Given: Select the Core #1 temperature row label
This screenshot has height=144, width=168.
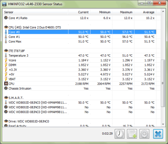Looking at the screenshot, I should pyautogui.click(x=14, y=37).
